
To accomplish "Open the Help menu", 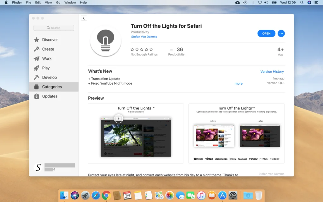I will pos(83,3).
